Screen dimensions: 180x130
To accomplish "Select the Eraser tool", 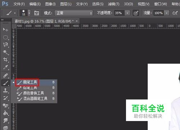I will coord(5,105).
